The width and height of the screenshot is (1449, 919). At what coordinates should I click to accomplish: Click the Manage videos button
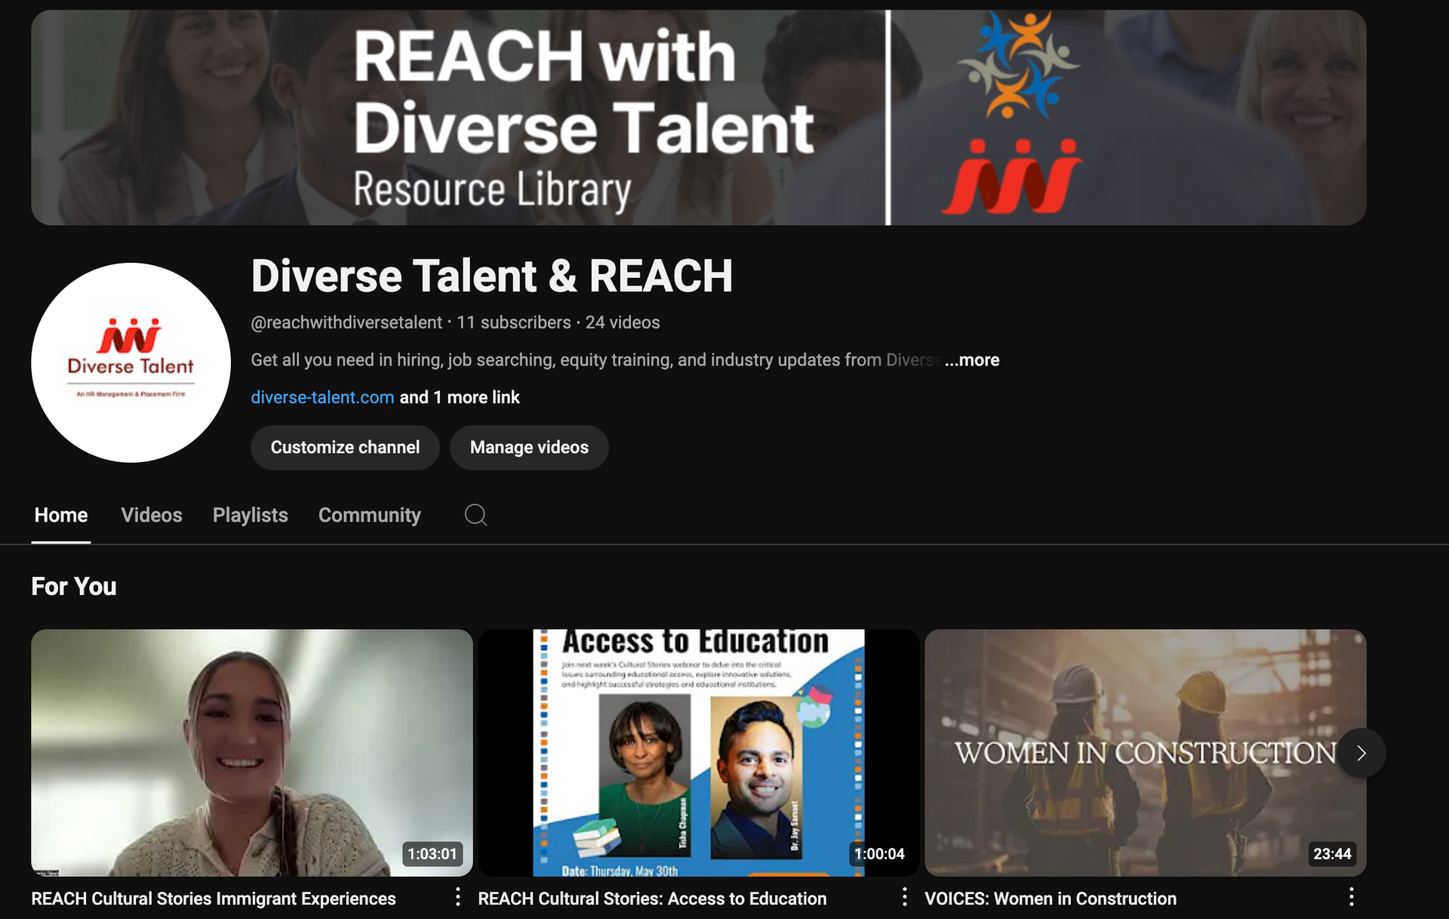(529, 447)
